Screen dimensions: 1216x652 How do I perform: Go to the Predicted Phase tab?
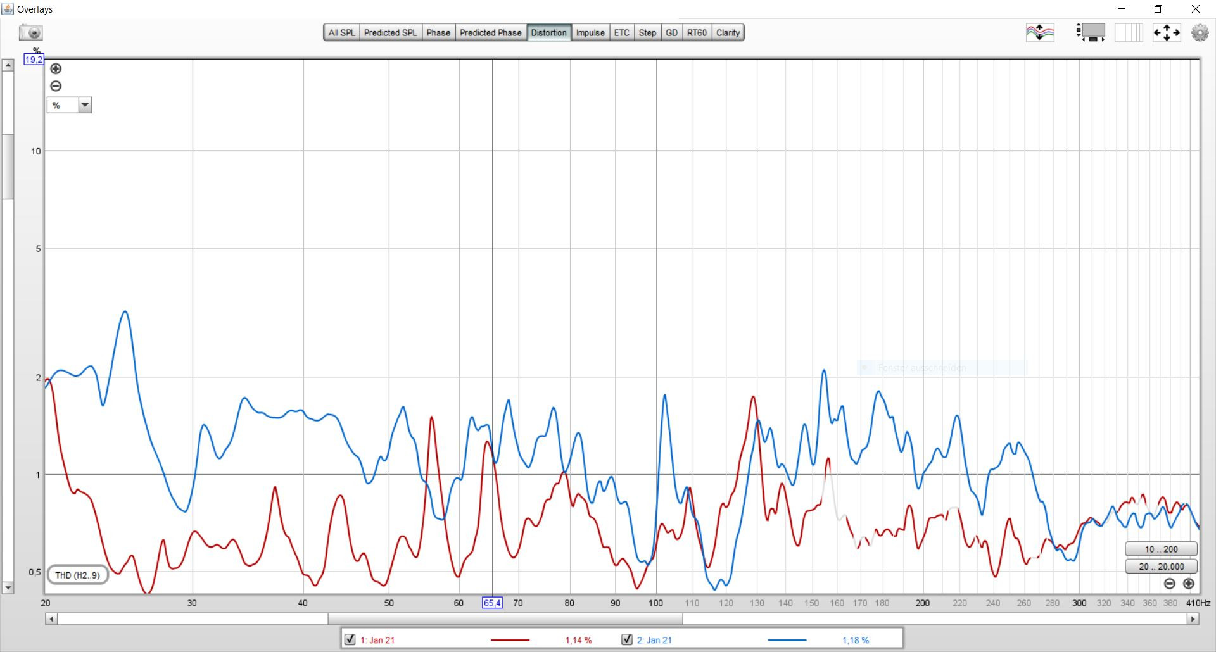pos(490,32)
